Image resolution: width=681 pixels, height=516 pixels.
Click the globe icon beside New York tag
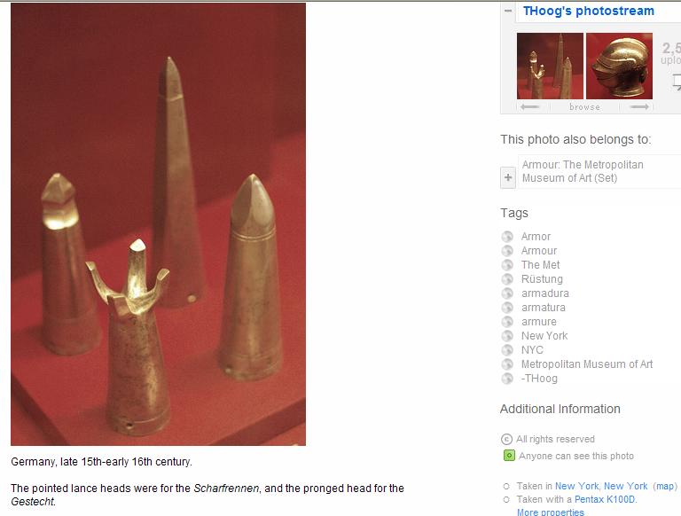pyautogui.click(x=507, y=336)
